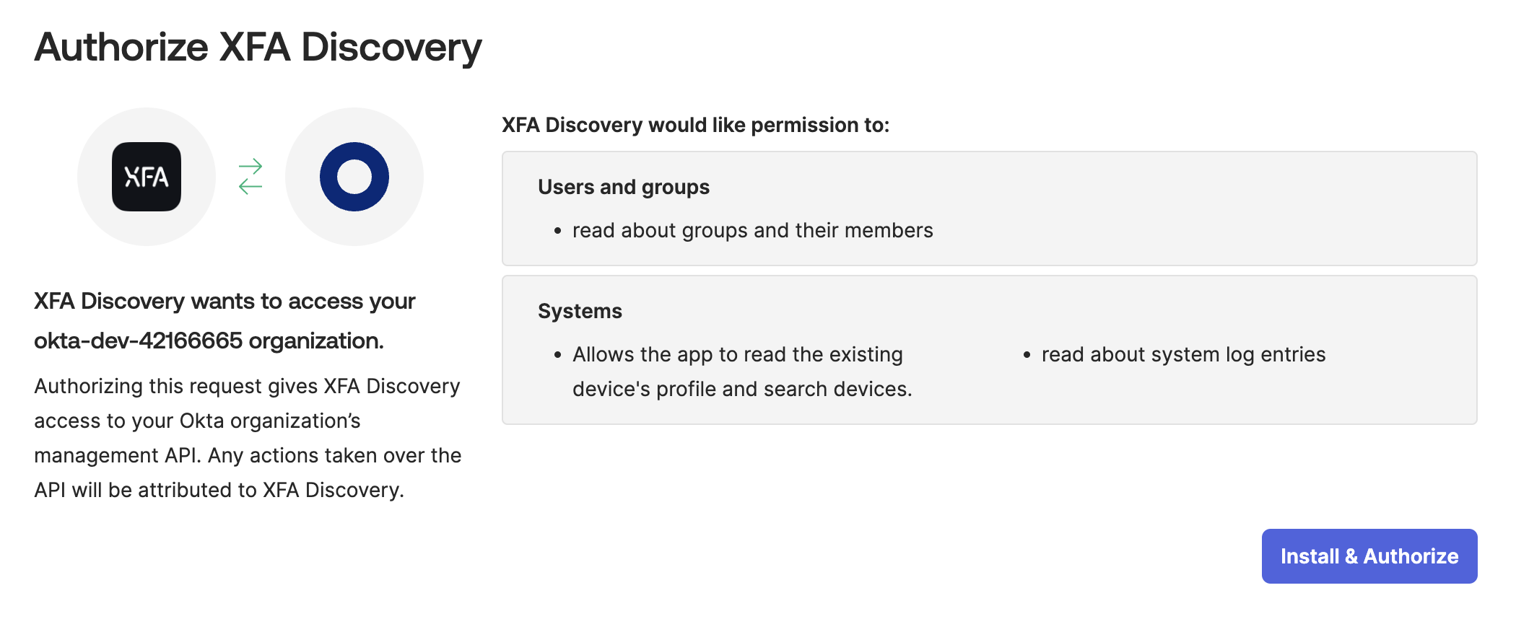
Task: Click the okta-dev-42166665 organization text
Action: pyautogui.click(x=209, y=341)
